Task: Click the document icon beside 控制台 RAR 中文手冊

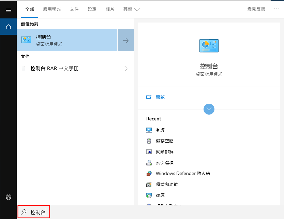Action: click(24, 68)
